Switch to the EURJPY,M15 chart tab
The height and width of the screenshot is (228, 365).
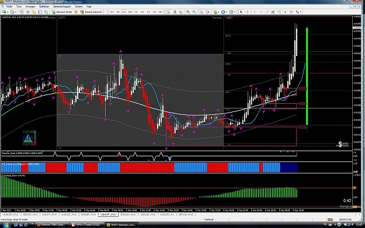(50, 215)
